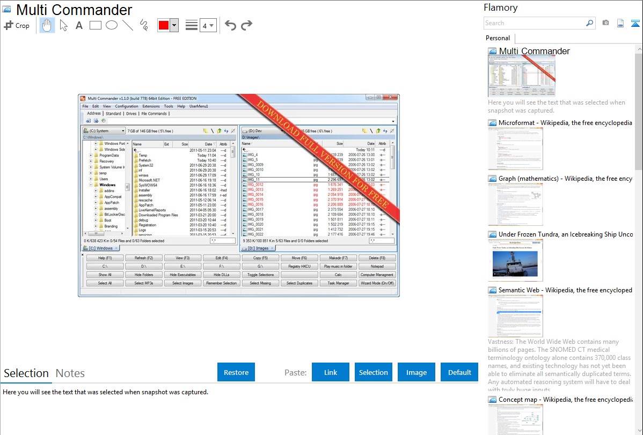This screenshot has height=435, width=643.
Task: Pick the rectangle drawing tool
Action: point(95,25)
